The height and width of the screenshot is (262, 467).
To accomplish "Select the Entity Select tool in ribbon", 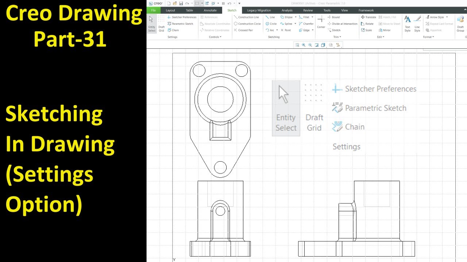I will pyautogui.click(x=152, y=24).
